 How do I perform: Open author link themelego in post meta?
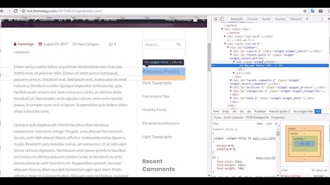click(x=26, y=44)
